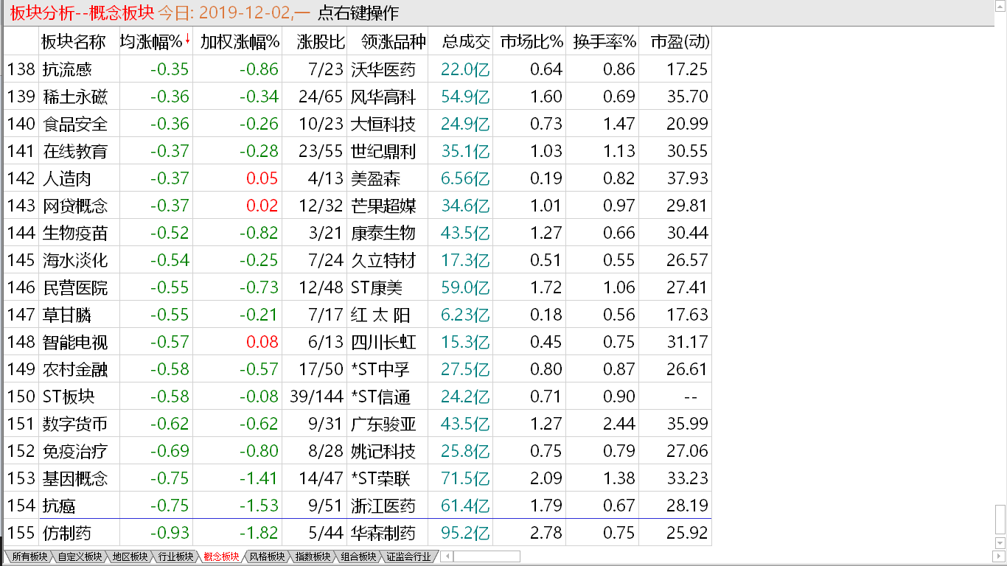
Task: Click leading stock 沃华医药
Action: click(x=383, y=69)
